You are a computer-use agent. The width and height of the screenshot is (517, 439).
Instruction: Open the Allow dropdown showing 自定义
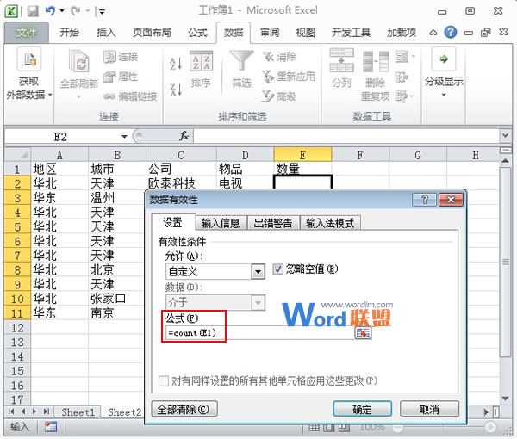[x=258, y=272]
